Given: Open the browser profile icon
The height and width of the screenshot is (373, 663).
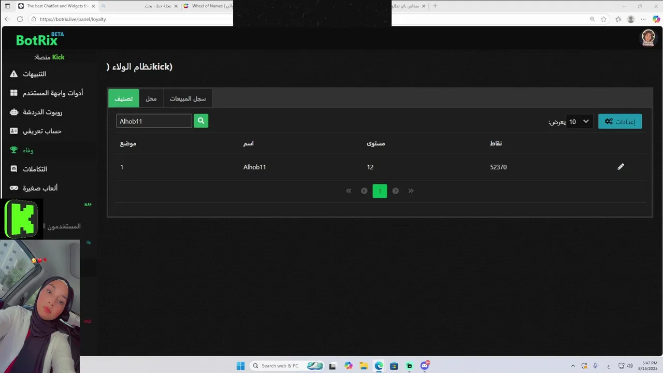Looking at the screenshot, I should click(630, 19).
